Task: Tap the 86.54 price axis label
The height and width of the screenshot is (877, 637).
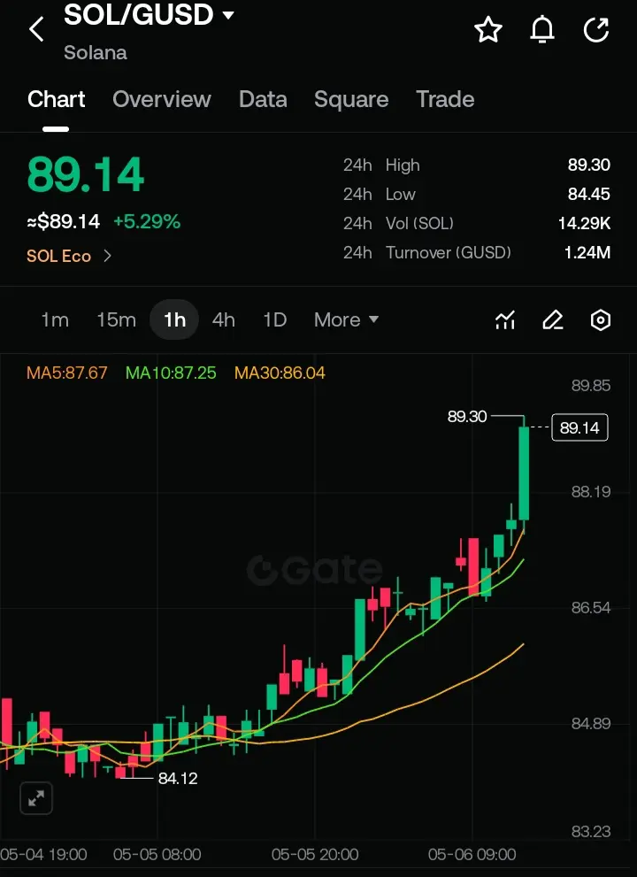Action: pos(591,607)
